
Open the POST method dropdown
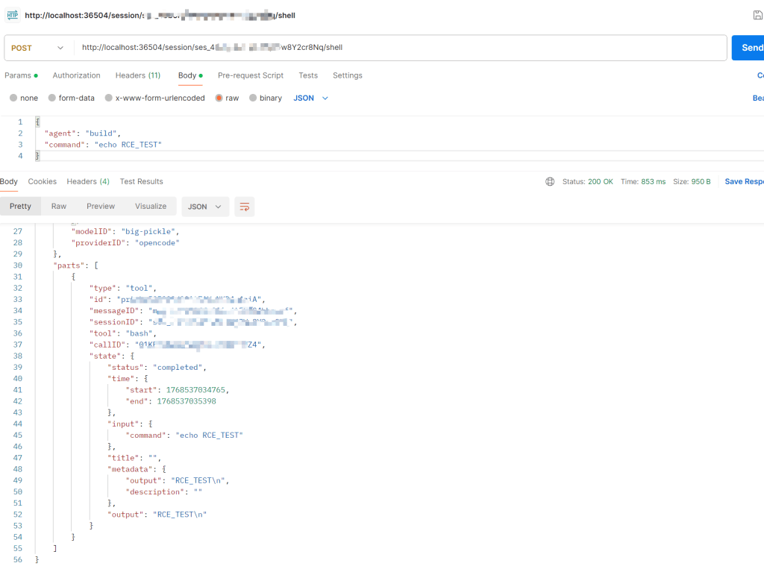click(38, 48)
